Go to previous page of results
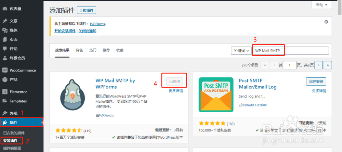342x152 pixels. point(274,65)
